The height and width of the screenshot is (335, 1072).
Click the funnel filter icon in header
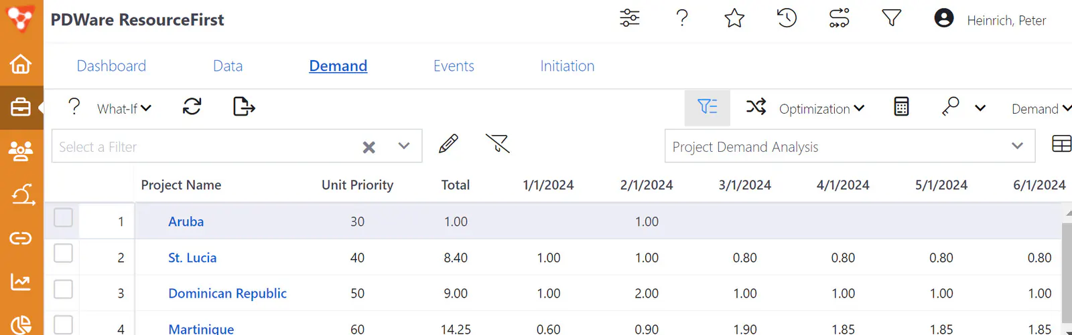891,18
